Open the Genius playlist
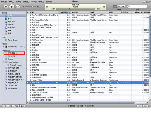 tap(9, 59)
